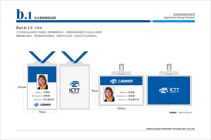Click the metal clip on the blue back badge

coord(169,69)
